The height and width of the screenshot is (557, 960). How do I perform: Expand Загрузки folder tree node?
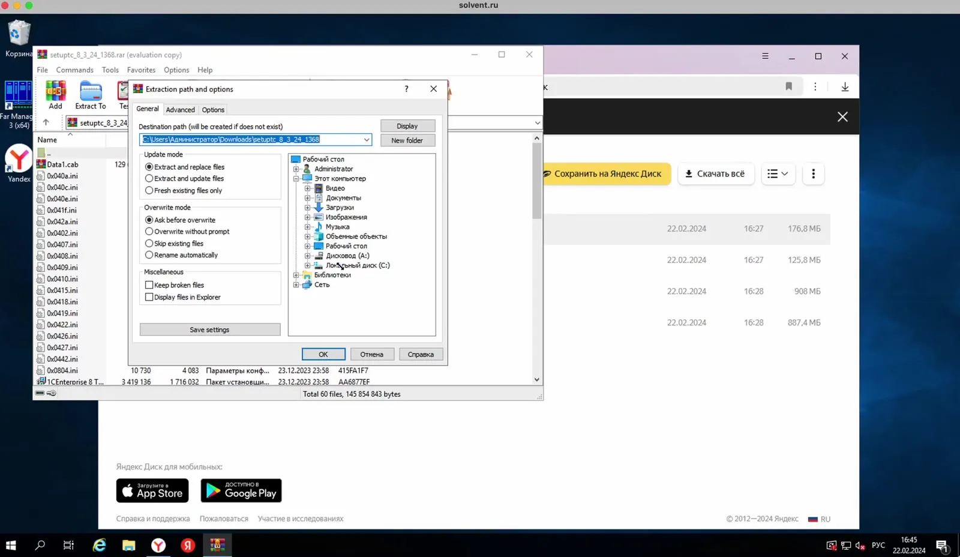pos(308,208)
